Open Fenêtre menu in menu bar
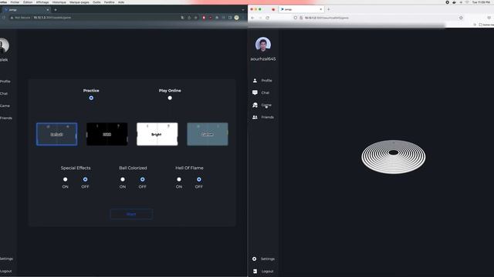Image resolution: width=494 pixels, height=277 pixels. click(x=110, y=2)
